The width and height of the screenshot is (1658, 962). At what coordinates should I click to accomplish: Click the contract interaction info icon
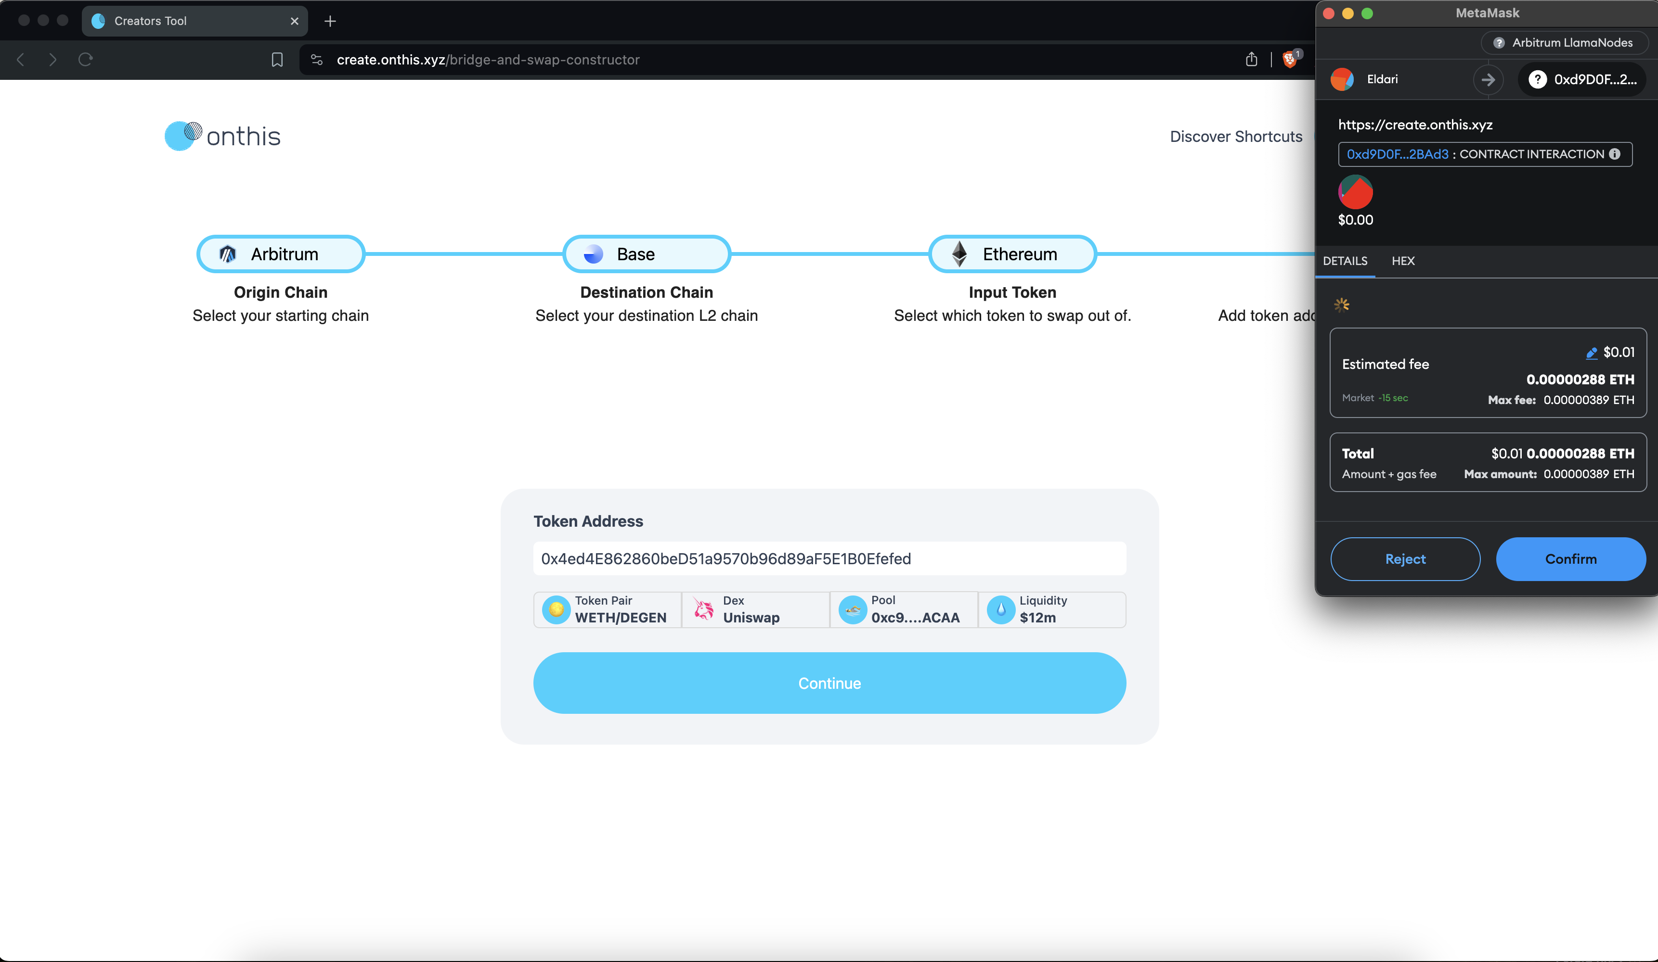tap(1615, 154)
